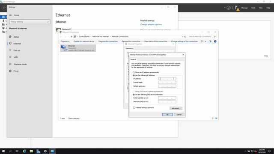Switch to details view in status bar

(x=213, y=118)
